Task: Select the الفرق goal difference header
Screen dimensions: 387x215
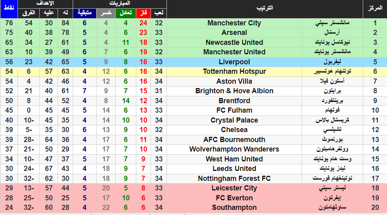Action: click(x=29, y=13)
